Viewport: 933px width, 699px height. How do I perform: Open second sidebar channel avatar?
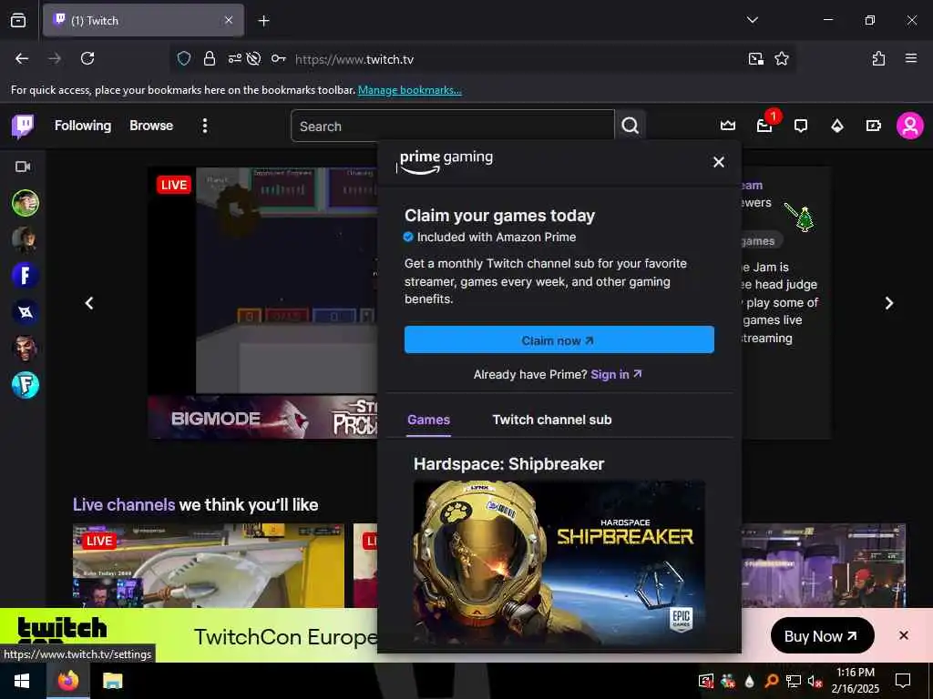point(25,239)
